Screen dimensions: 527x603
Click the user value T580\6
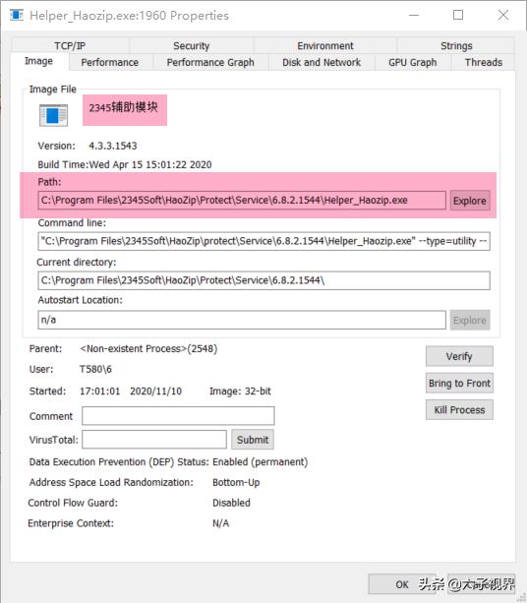[x=95, y=369]
